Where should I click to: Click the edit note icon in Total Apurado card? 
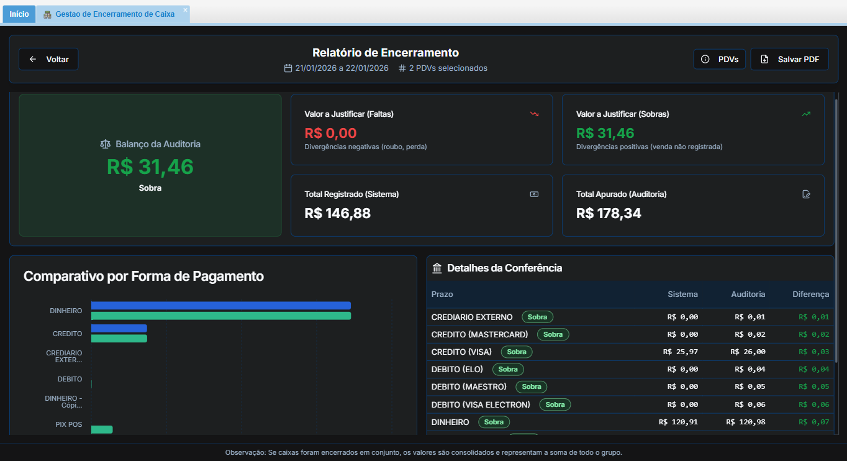pyautogui.click(x=806, y=194)
